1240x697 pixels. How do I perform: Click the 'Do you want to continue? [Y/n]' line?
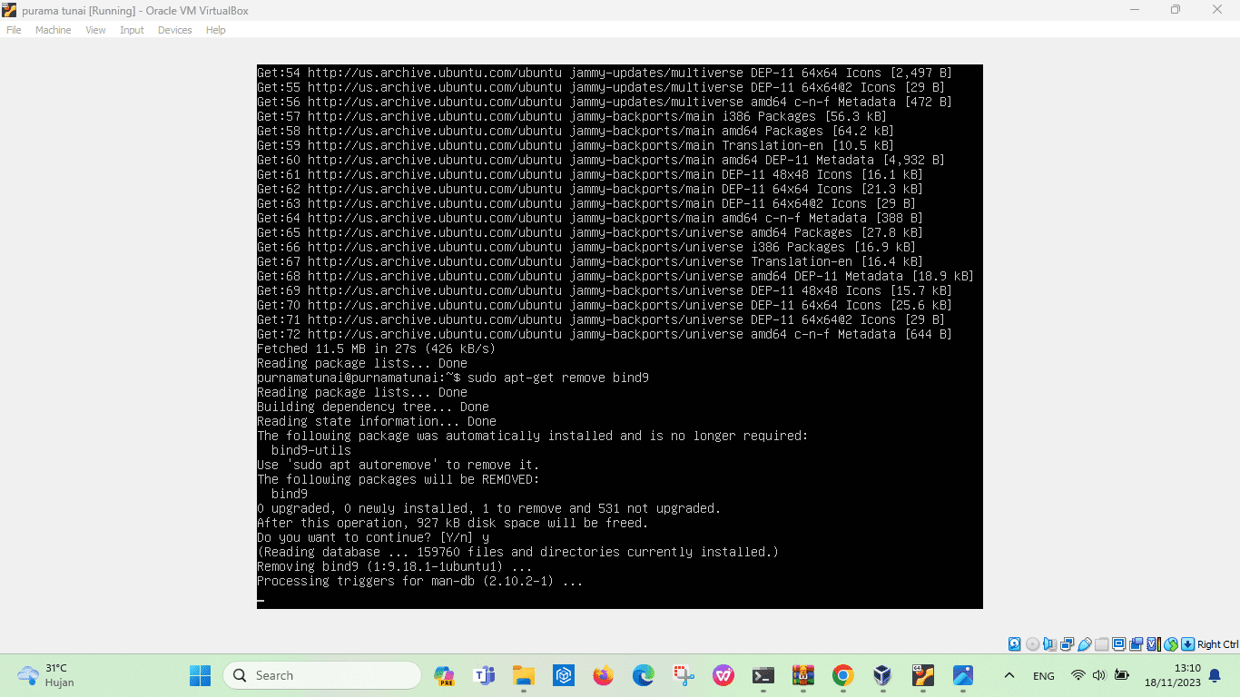pos(373,537)
